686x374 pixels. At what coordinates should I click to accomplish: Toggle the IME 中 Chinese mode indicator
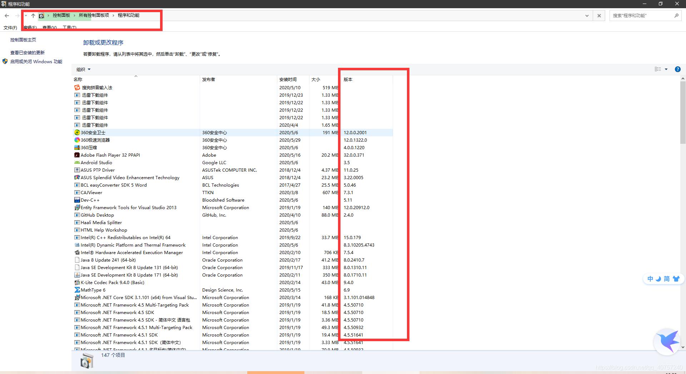[650, 279]
